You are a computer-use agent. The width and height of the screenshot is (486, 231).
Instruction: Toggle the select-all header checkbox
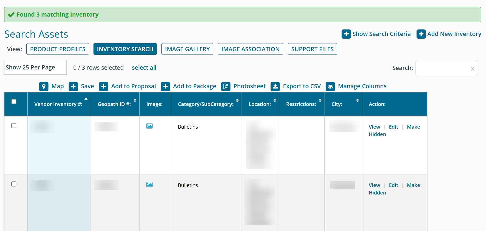pyautogui.click(x=14, y=102)
